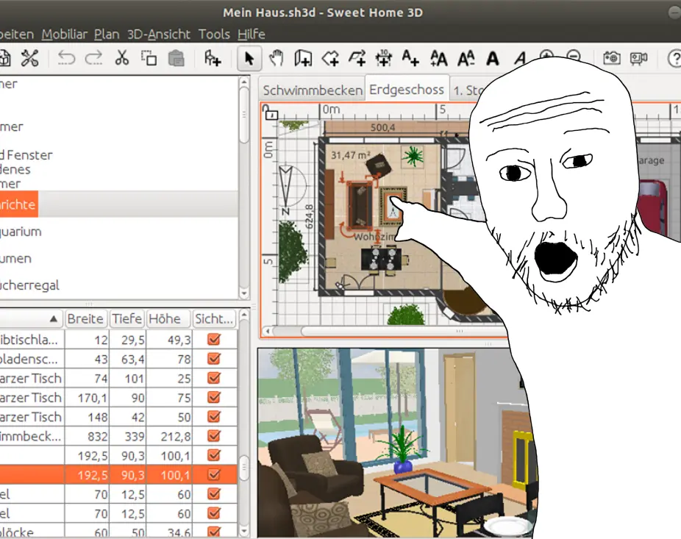Select the 'quarium' item in catalog tree

tap(21, 232)
